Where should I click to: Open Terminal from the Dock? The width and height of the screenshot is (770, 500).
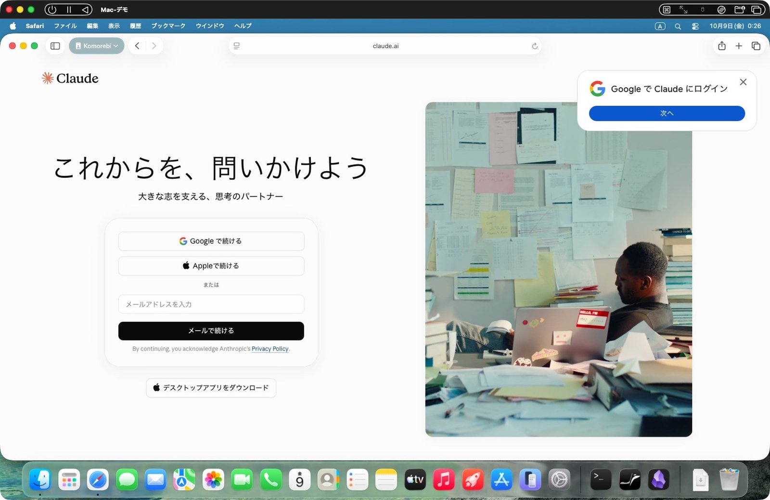click(601, 480)
